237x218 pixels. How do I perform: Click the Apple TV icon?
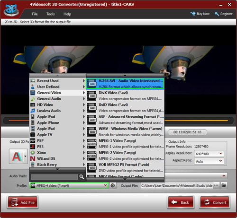click(x=33, y=135)
